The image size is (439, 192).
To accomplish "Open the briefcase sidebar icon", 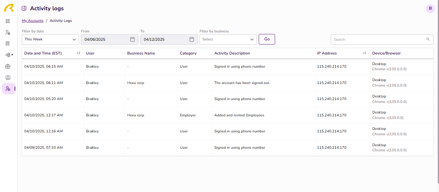I will (8, 66).
